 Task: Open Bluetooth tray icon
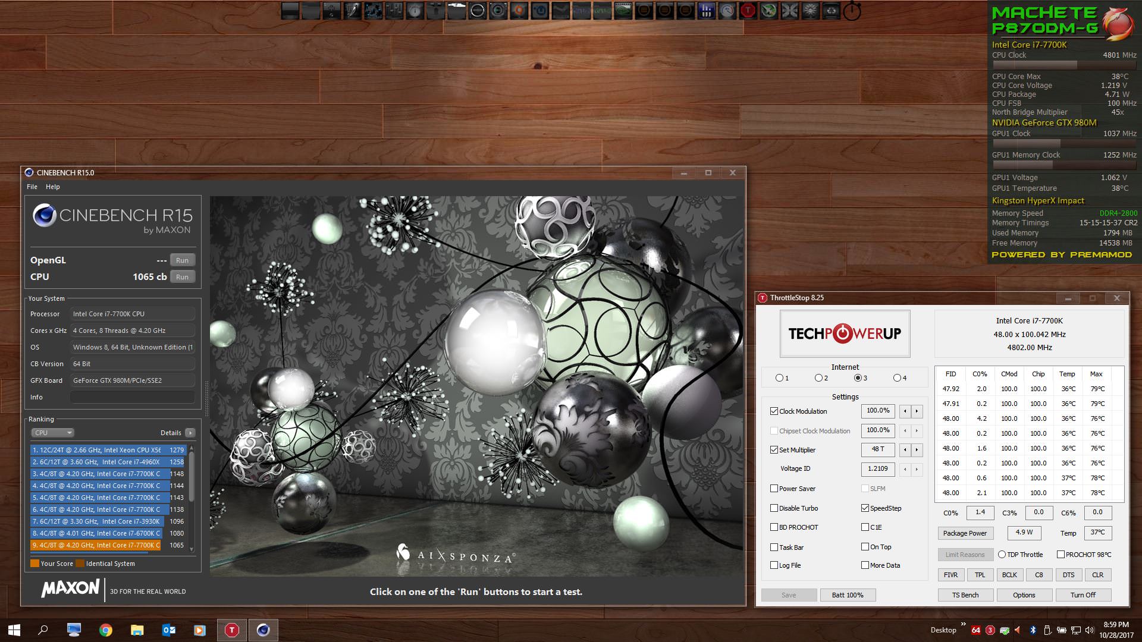pyautogui.click(x=1033, y=630)
